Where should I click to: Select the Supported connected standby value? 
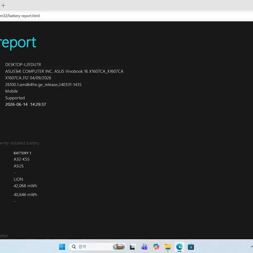(x=15, y=98)
